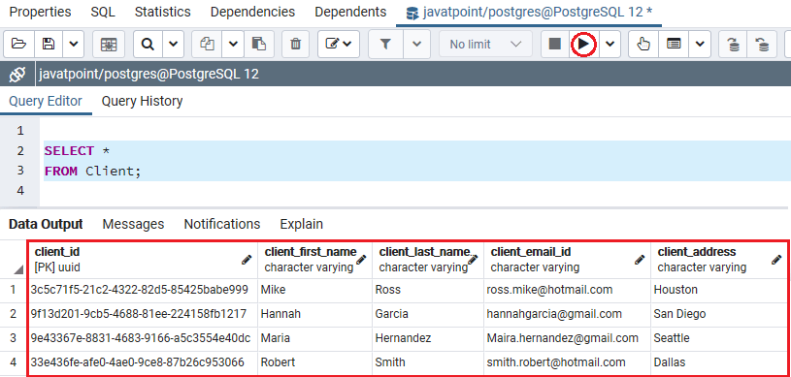Open the Statistics tab
Screen dimensions: 791x377
pos(162,12)
